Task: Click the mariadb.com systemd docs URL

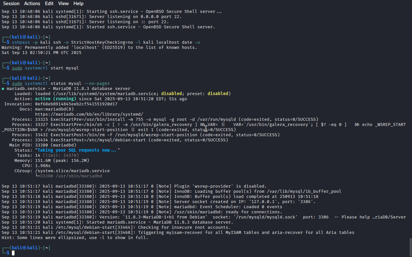Action: [x=89, y=114]
